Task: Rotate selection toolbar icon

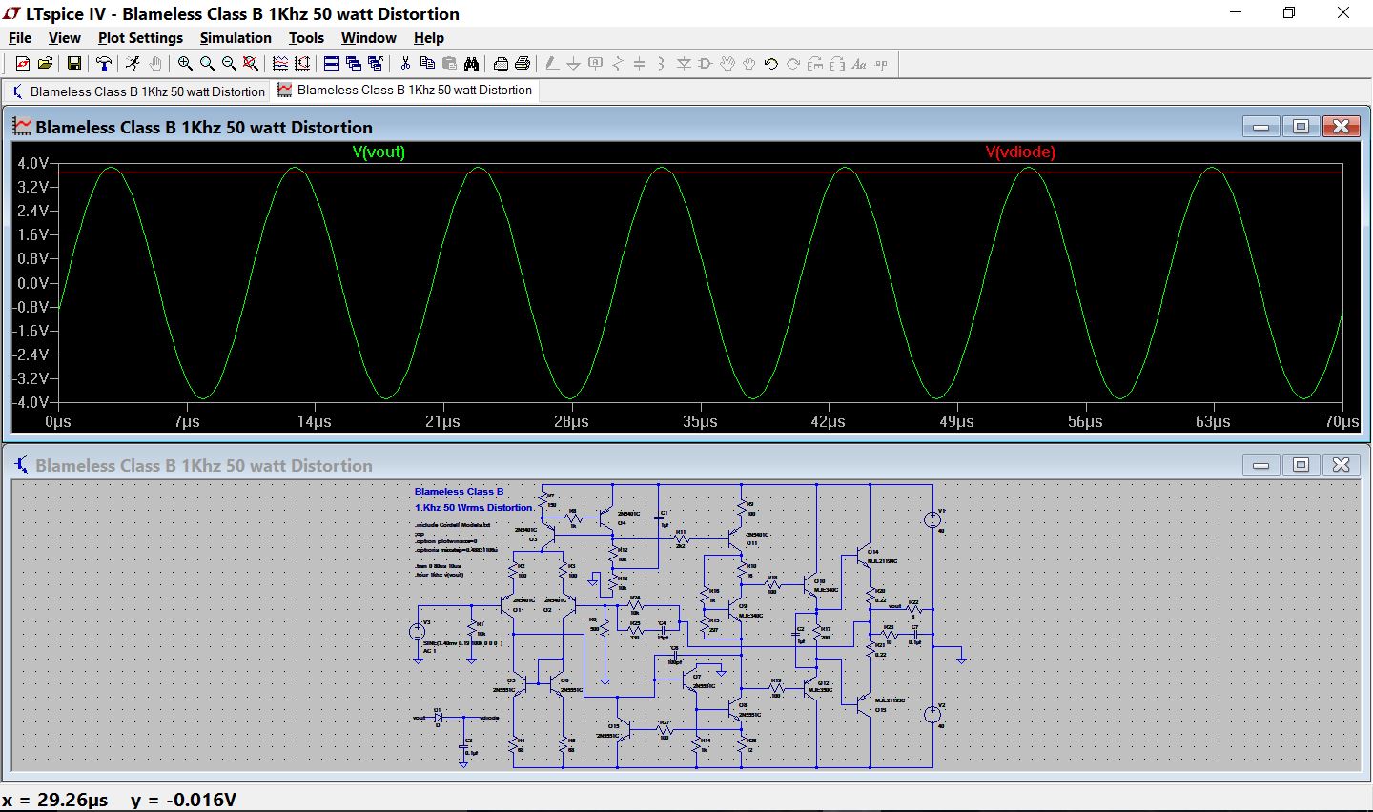Action: click(815, 64)
